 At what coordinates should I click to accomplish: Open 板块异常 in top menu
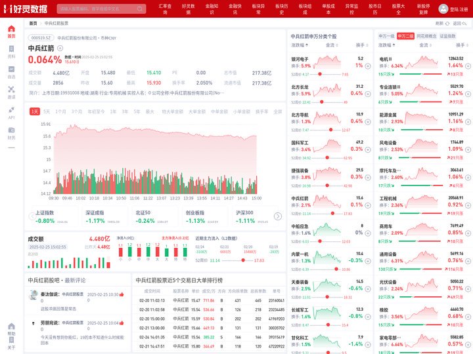click(x=259, y=9)
